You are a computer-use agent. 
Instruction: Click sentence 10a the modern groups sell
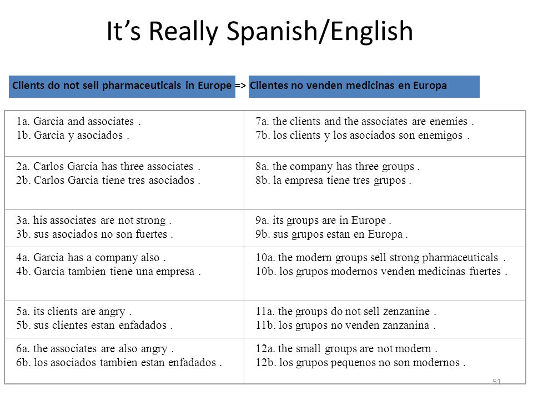click(x=381, y=257)
